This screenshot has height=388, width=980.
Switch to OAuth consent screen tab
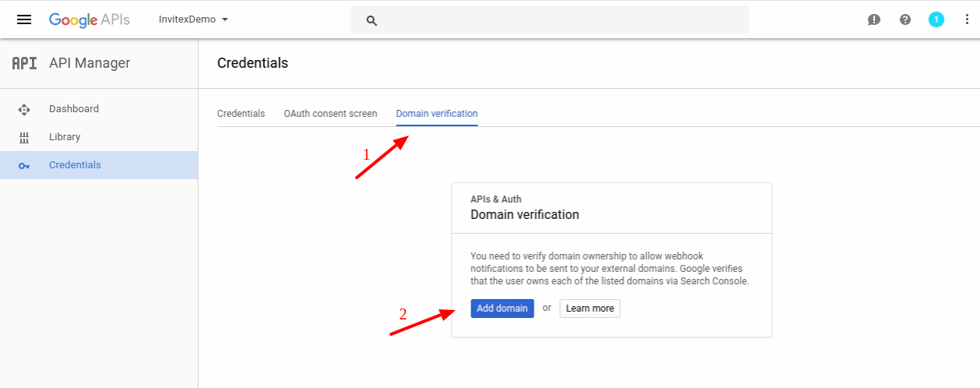(x=330, y=114)
